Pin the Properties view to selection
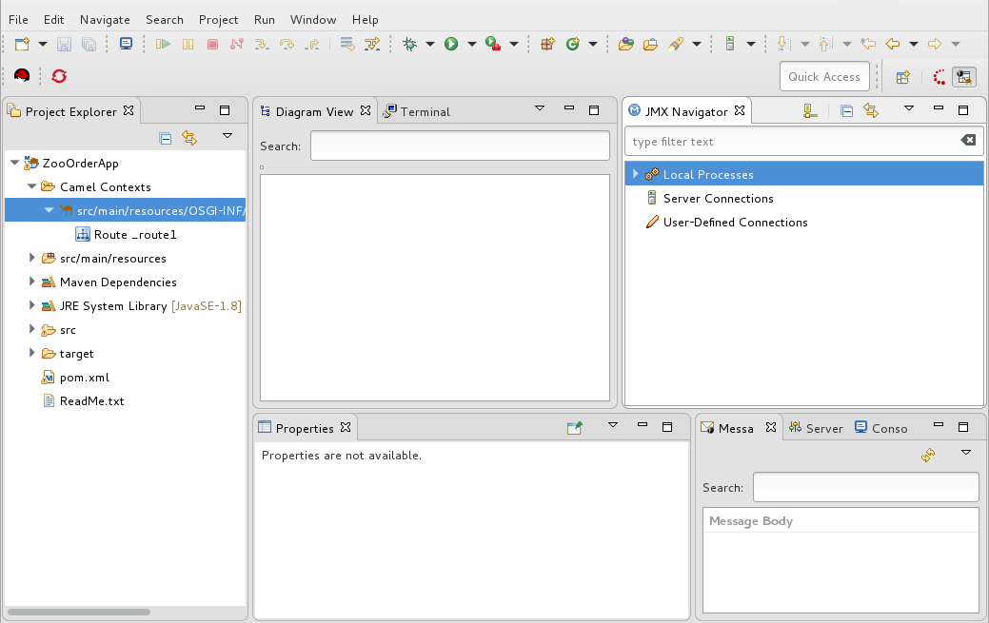Screen dimensions: 989x623 pos(574,428)
